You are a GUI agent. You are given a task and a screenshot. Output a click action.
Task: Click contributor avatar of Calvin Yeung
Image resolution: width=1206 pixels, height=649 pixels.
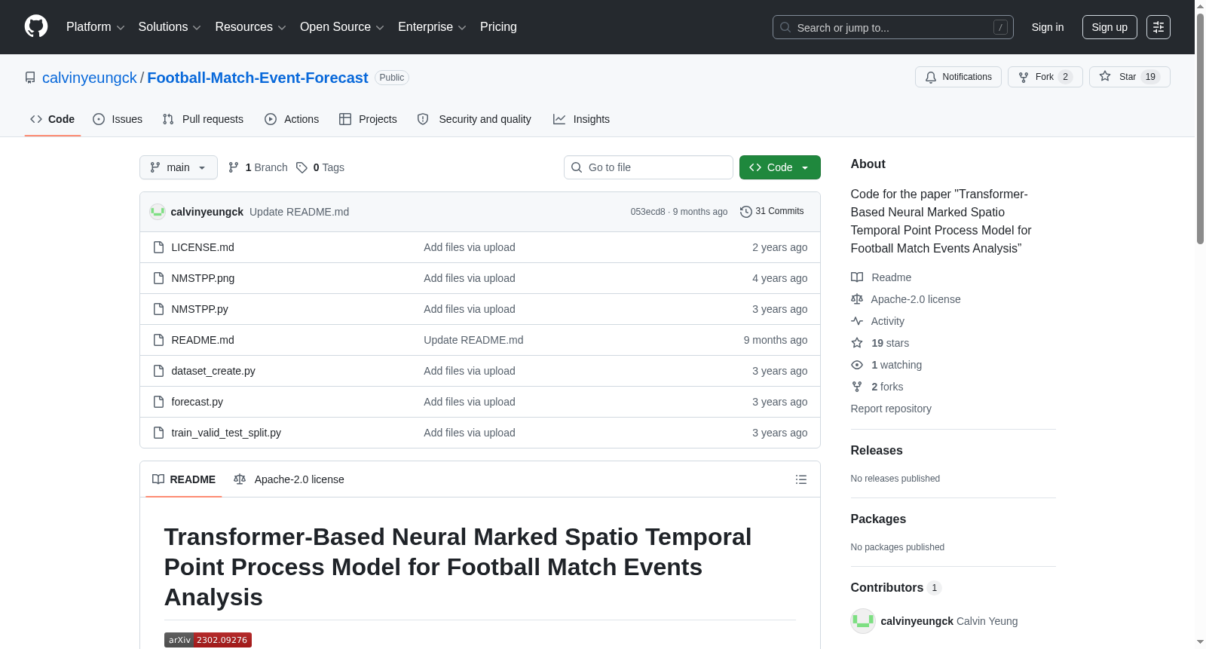[x=863, y=621]
